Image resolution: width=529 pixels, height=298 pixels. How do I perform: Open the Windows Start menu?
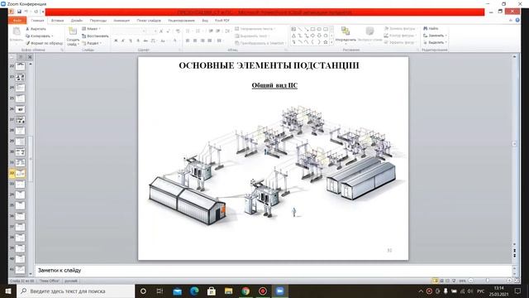[8, 291]
